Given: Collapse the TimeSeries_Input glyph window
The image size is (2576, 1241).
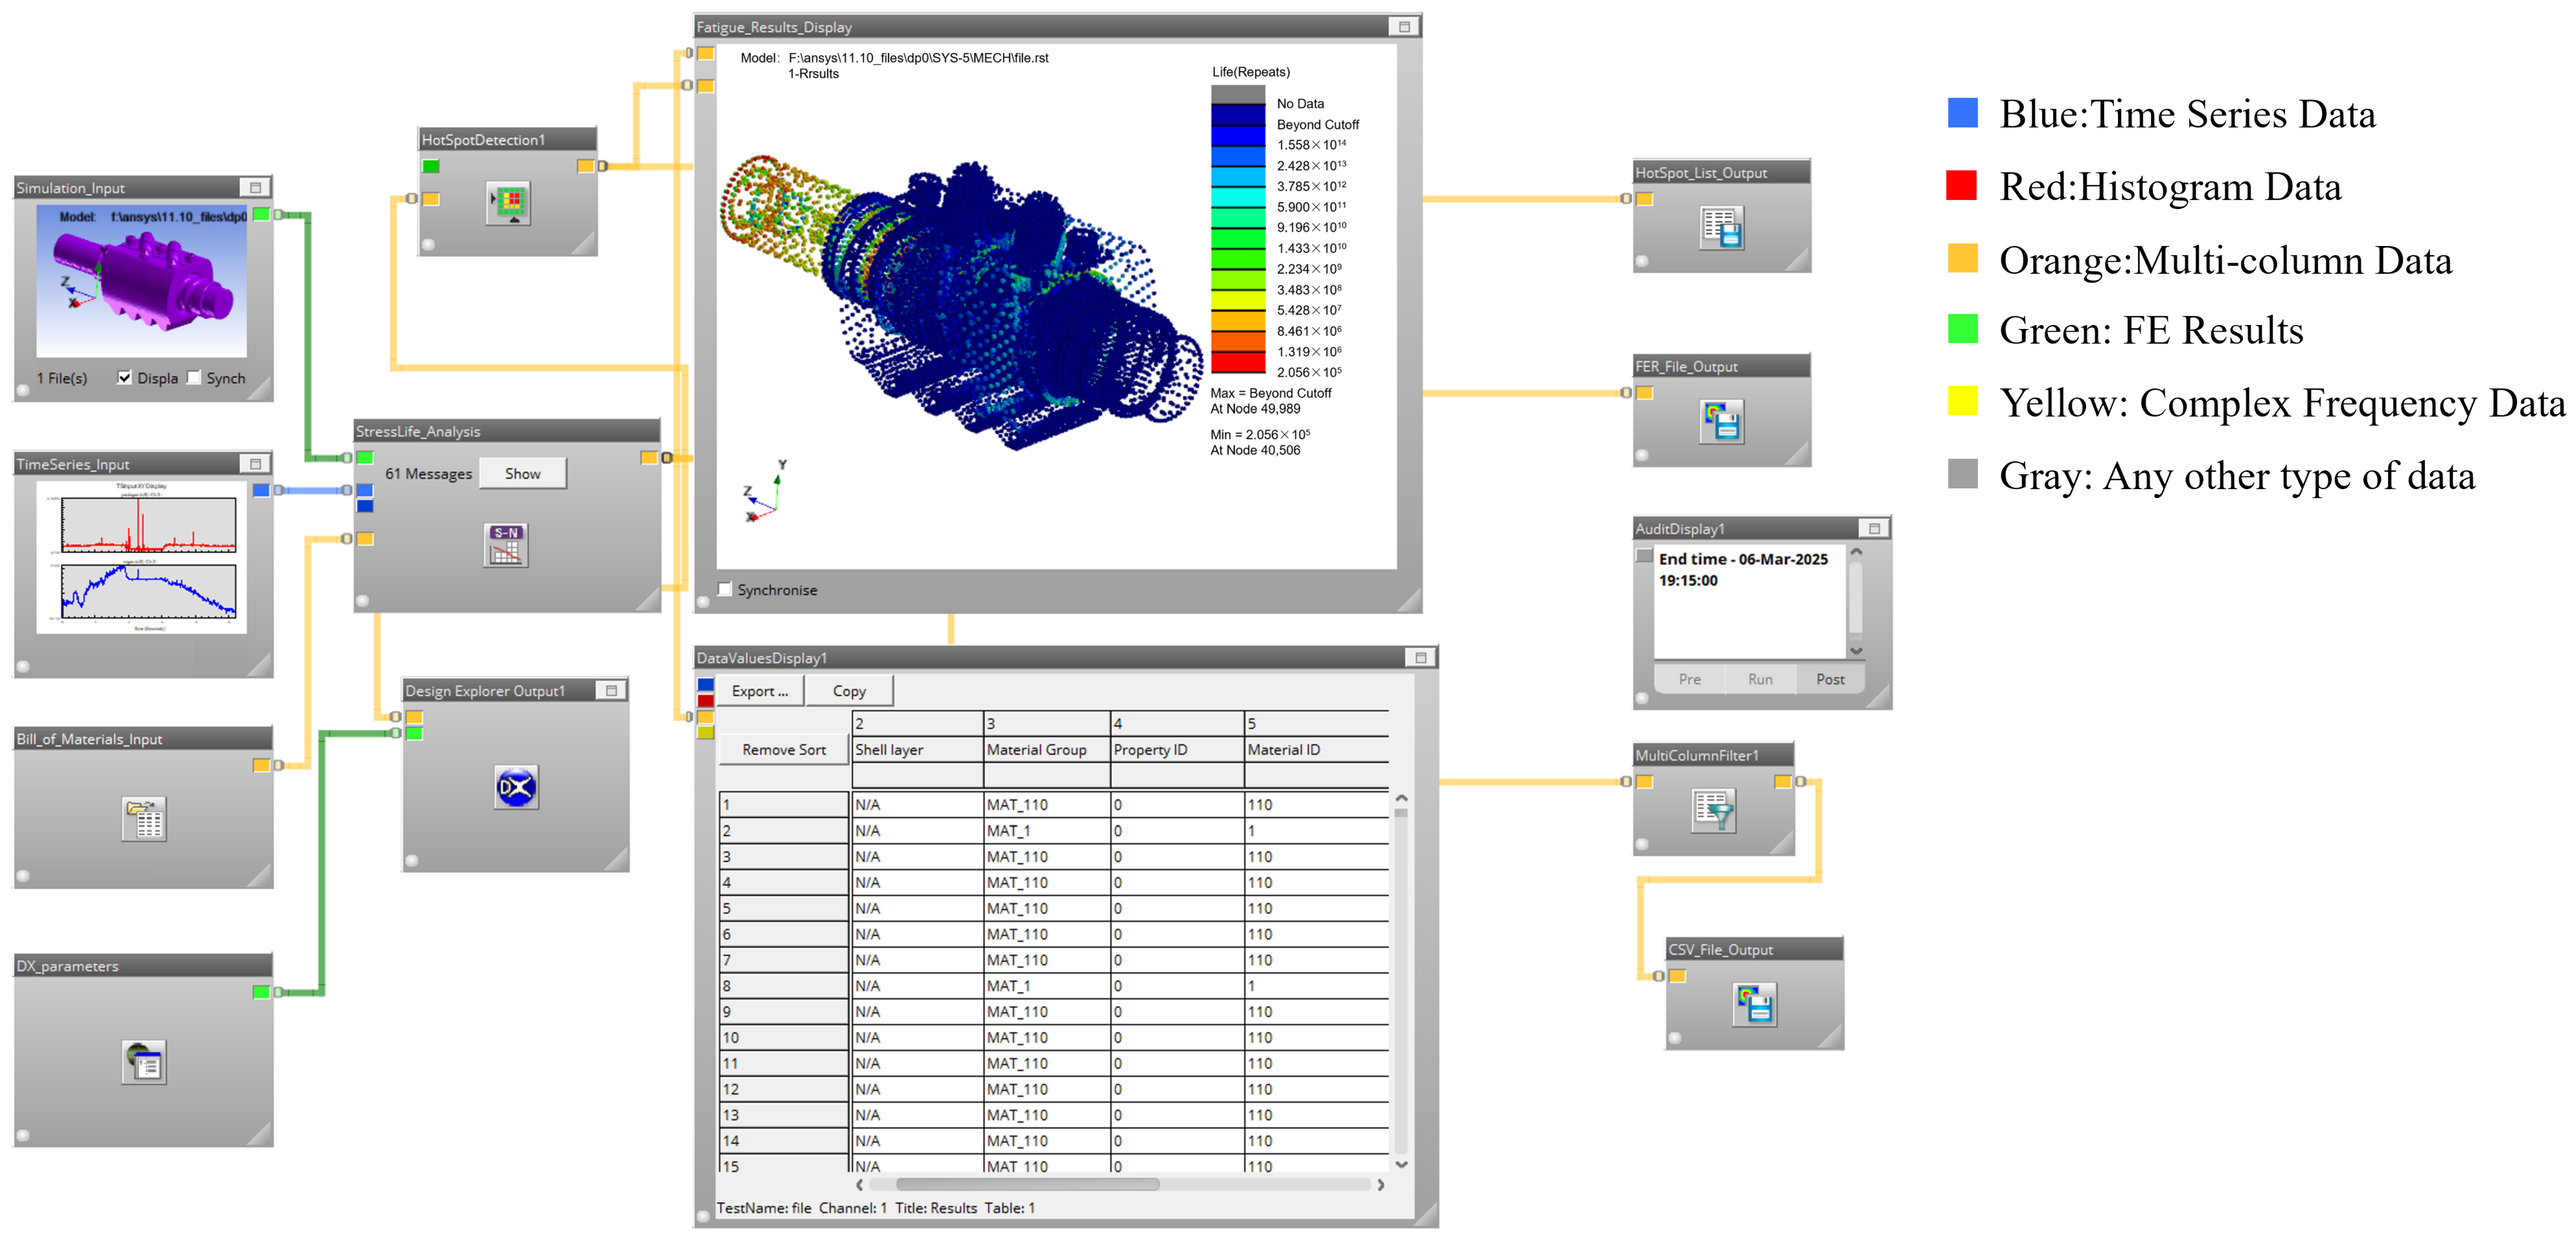Looking at the screenshot, I should pyautogui.click(x=255, y=464).
